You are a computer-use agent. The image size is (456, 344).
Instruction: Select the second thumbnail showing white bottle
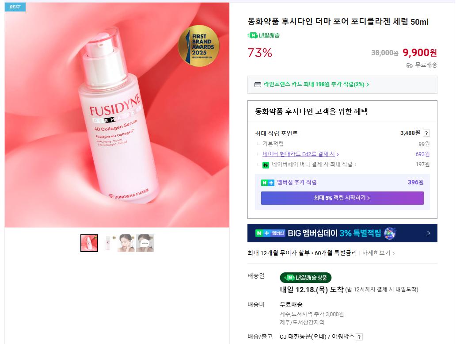(108, 243)
